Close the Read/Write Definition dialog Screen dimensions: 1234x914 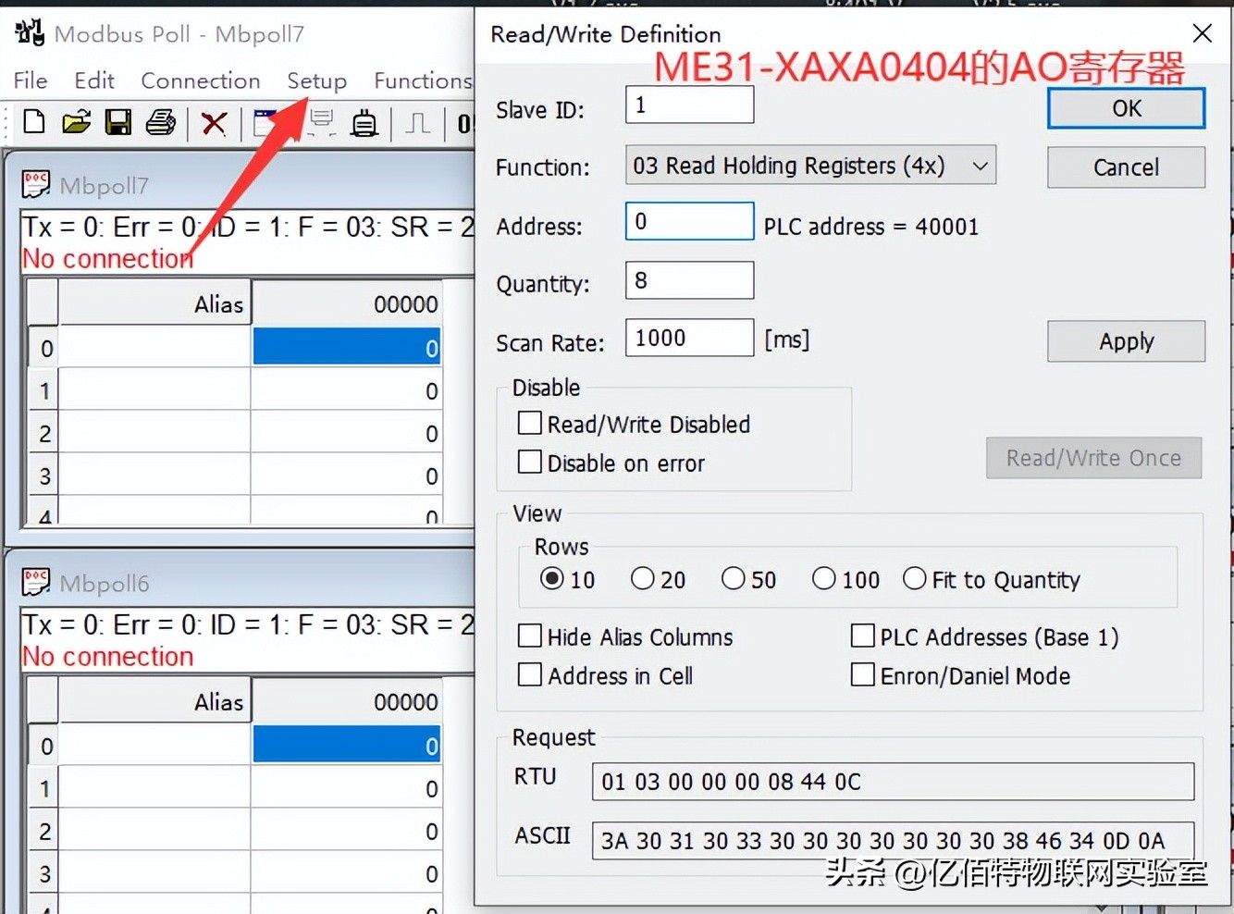(1202, 33)
